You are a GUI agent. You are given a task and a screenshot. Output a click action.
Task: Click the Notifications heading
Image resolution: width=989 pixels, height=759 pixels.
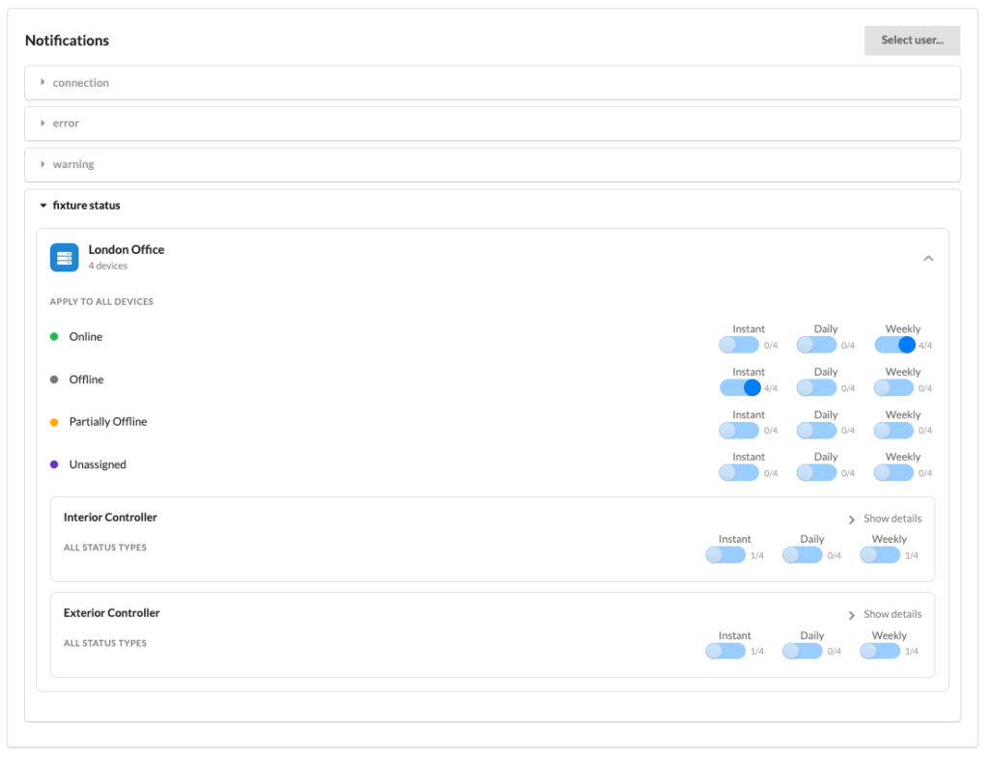tap(67, 41)
